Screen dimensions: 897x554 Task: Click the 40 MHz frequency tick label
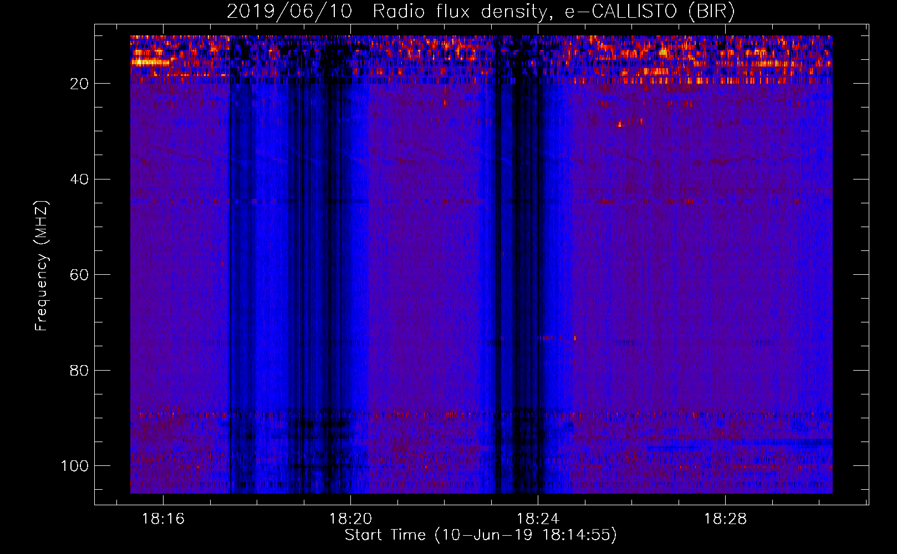coord(79,179)
